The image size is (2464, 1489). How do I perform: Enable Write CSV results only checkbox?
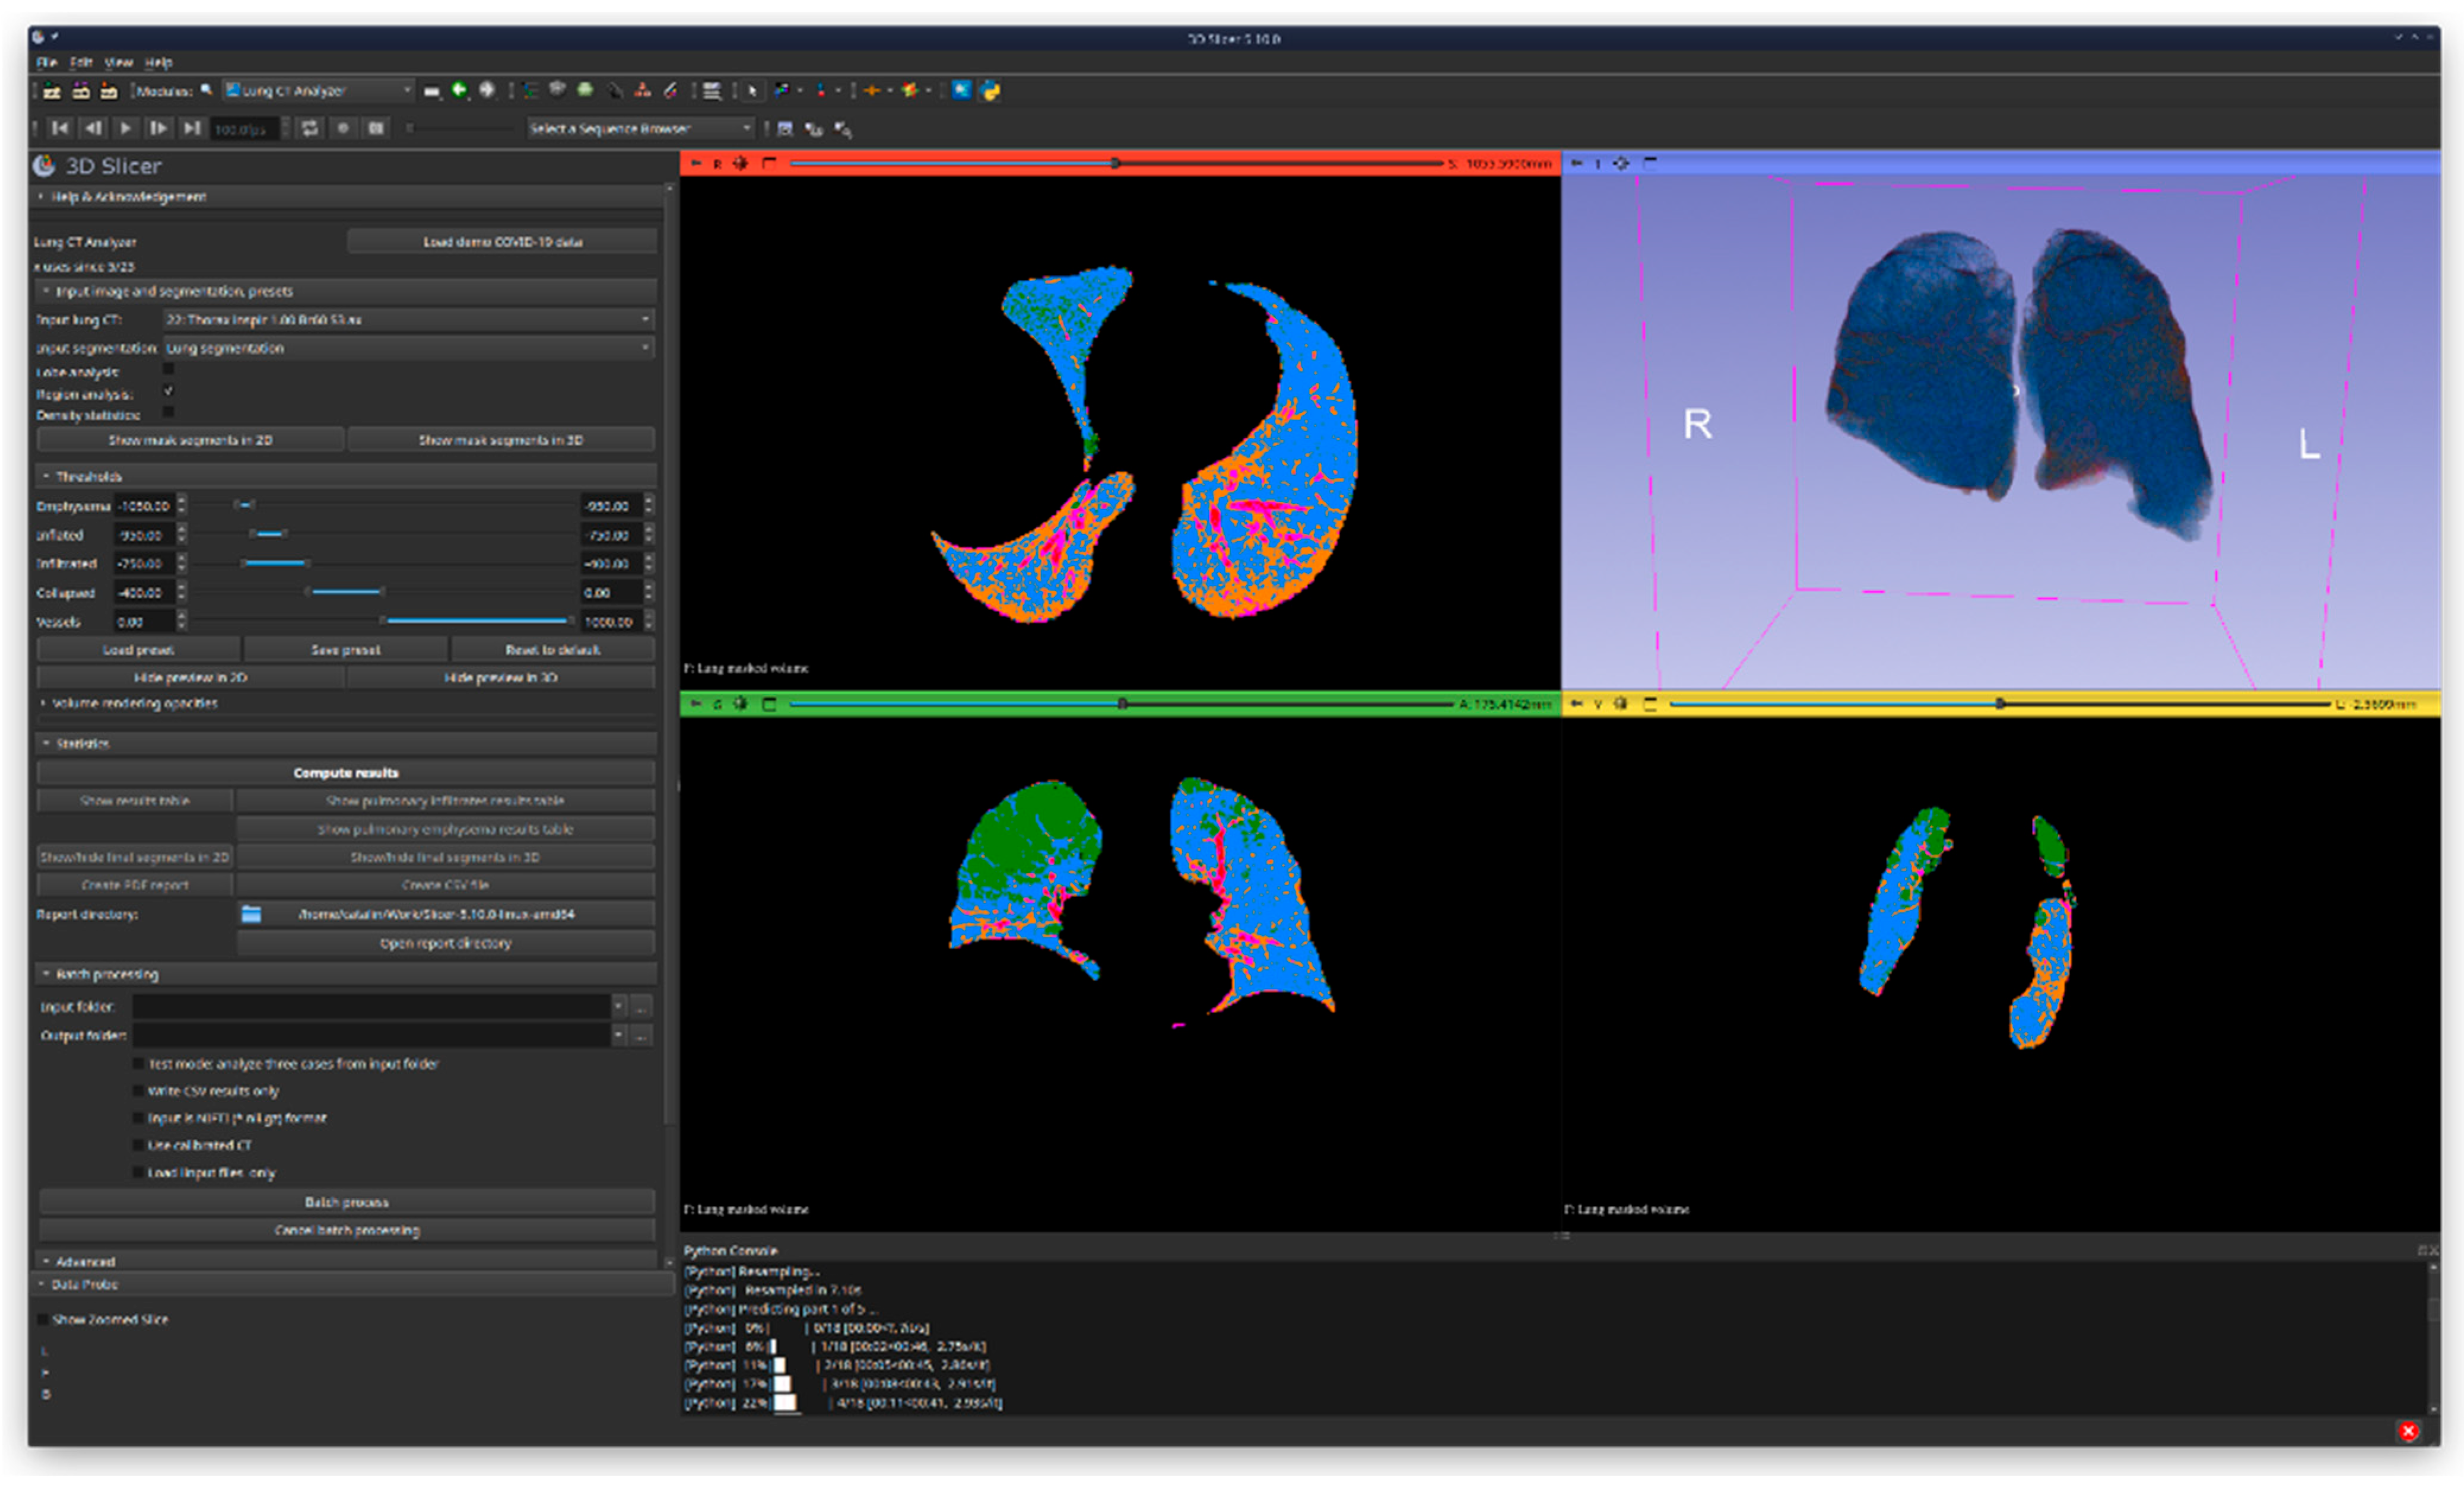(x=140, y=1090)
